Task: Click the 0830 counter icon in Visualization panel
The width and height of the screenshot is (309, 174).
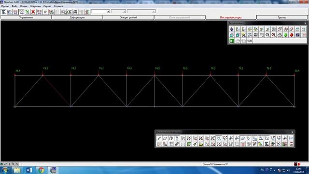Action: tap(250, 41)
